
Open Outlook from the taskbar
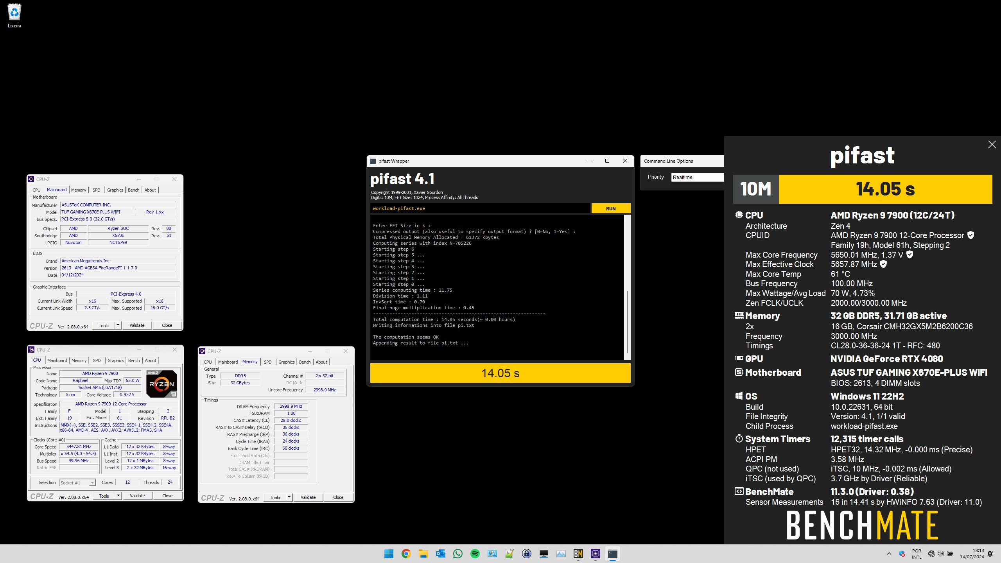click(x=440, y=554)
